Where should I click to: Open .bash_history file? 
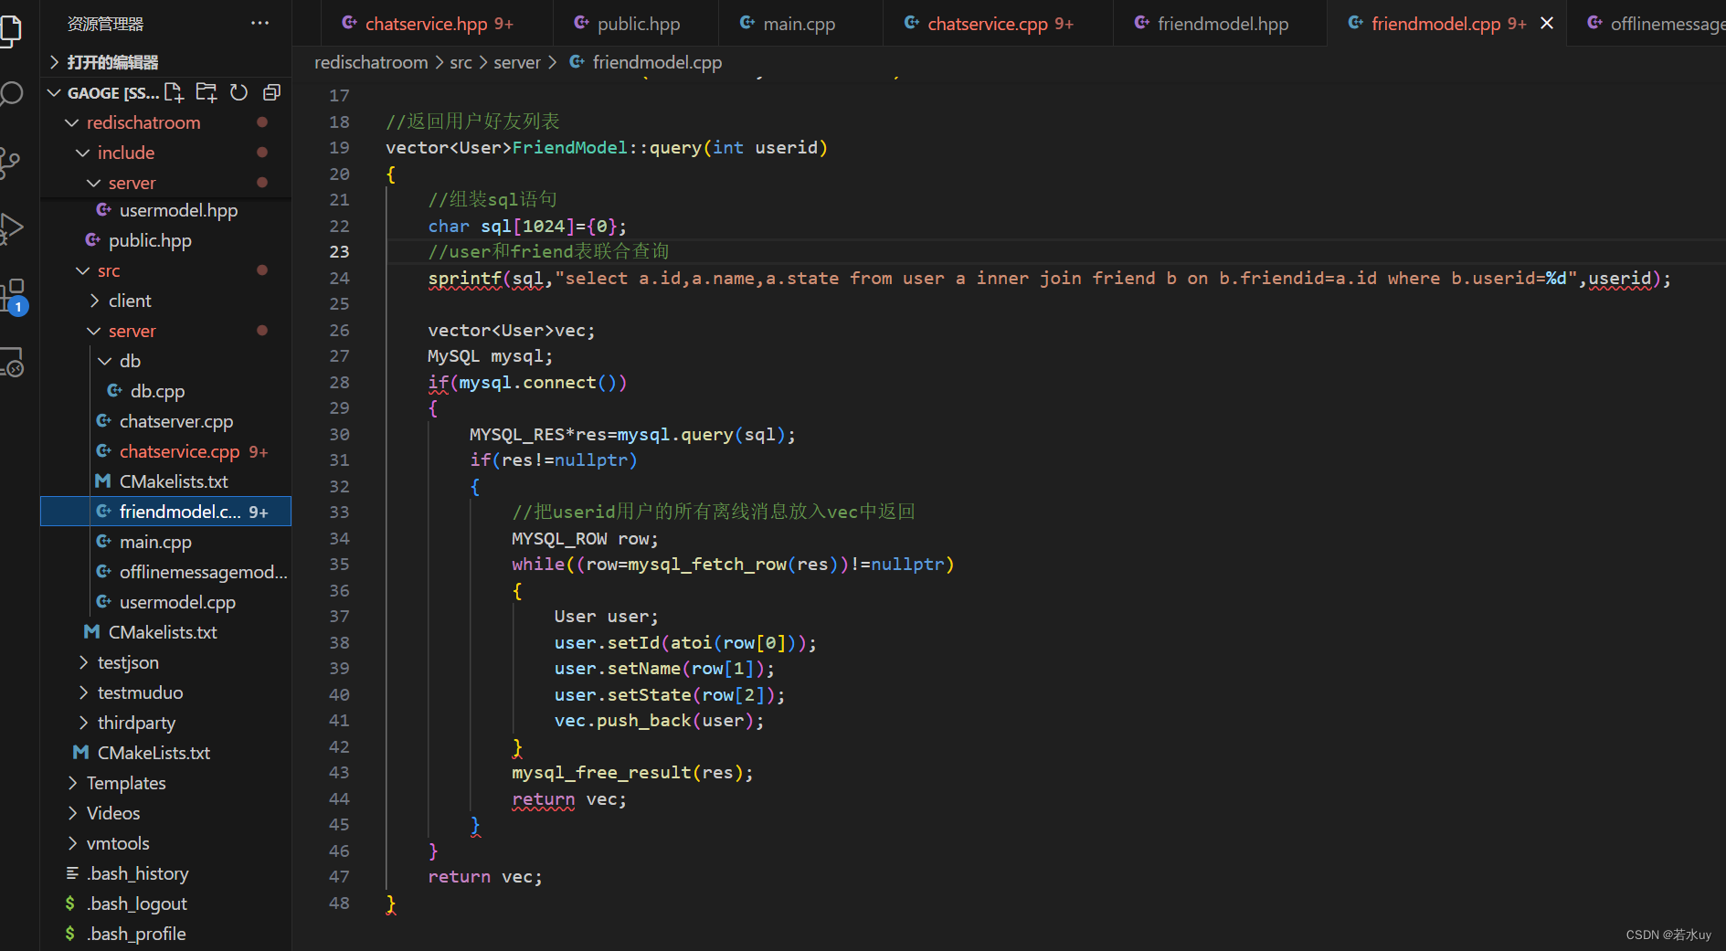(x=165, y=873)
